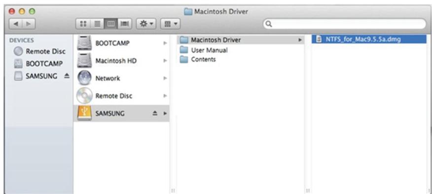Open the item arrangement dropdown
Screen dimensions: 432x194
[x=170, y=24]
